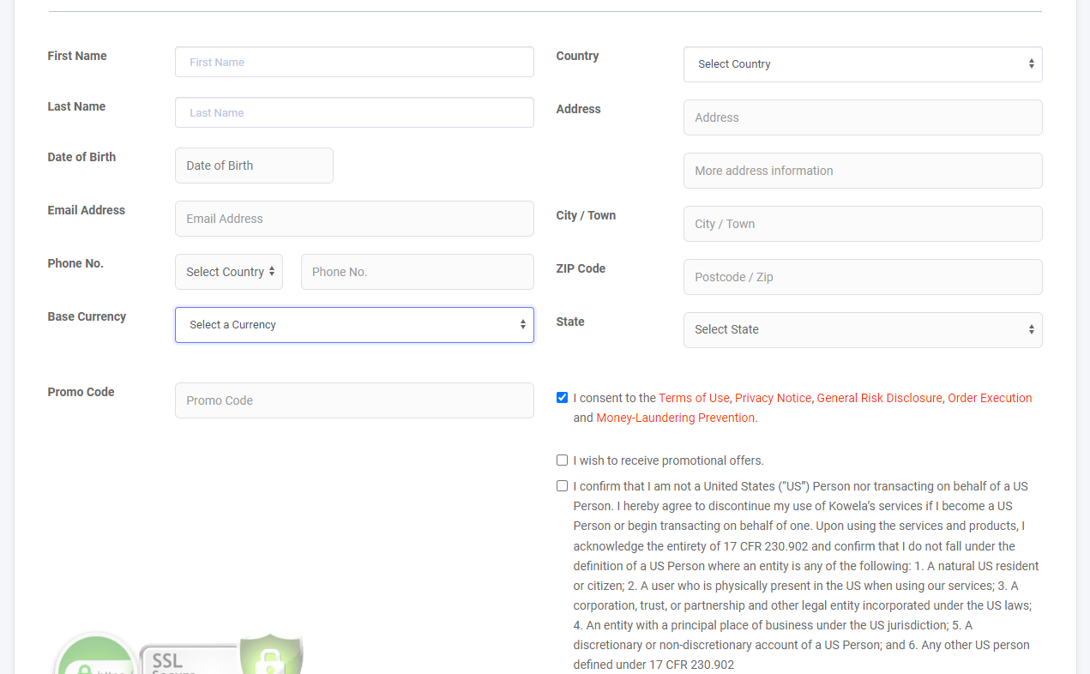Image resolution: width=1090 pixels, height=674 pixels.
Task: Click the Last Name input field
Action: [x=354, y=112]
